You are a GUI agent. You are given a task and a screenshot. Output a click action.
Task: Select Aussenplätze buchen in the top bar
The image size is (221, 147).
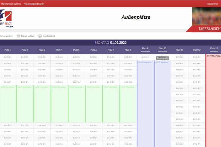(x=34, y=4)
